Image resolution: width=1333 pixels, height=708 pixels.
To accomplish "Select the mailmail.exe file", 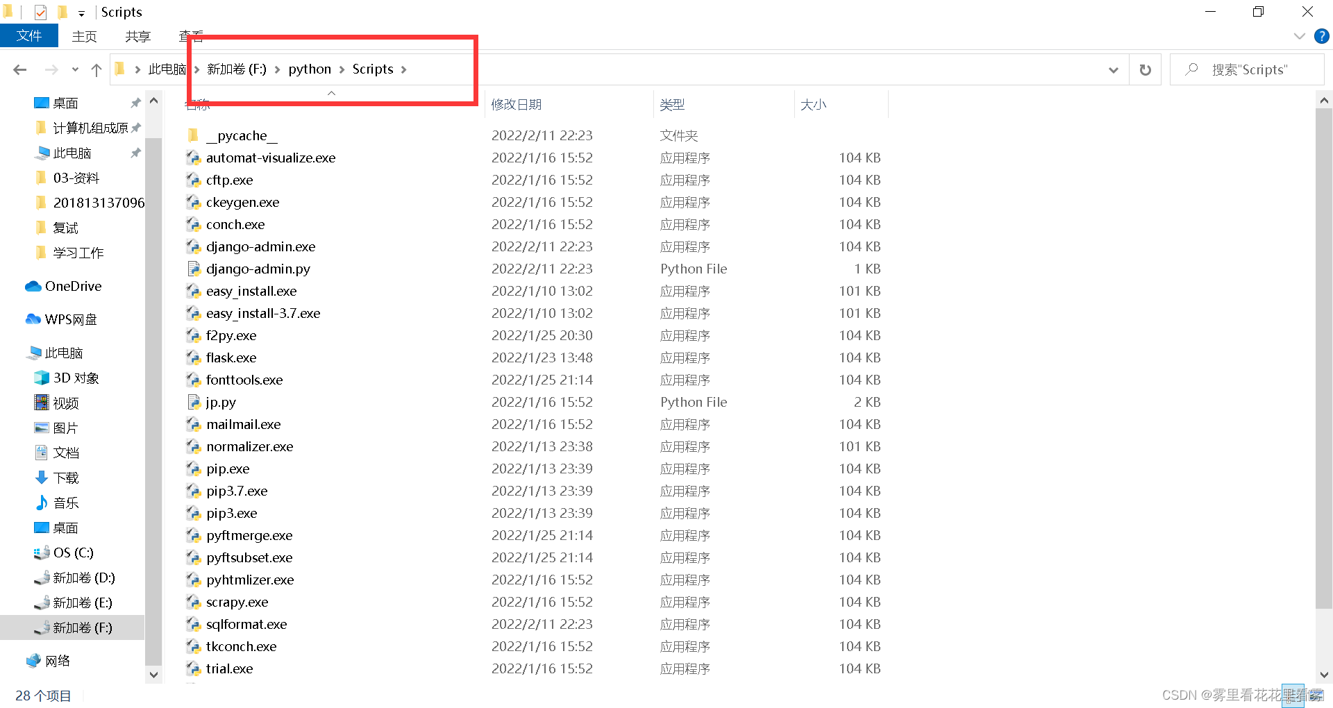I will pos(244,424).
